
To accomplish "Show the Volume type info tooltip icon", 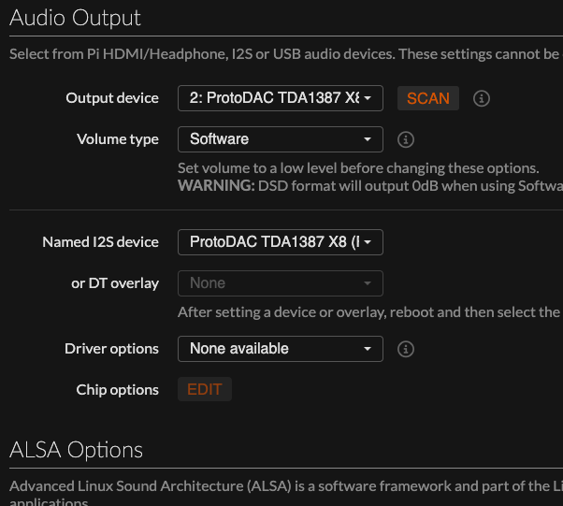I will click(406, 139).
